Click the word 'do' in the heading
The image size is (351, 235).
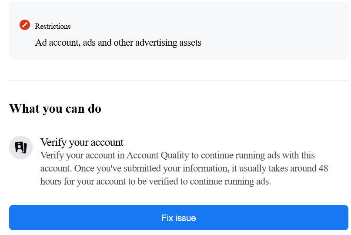(94, 108)
